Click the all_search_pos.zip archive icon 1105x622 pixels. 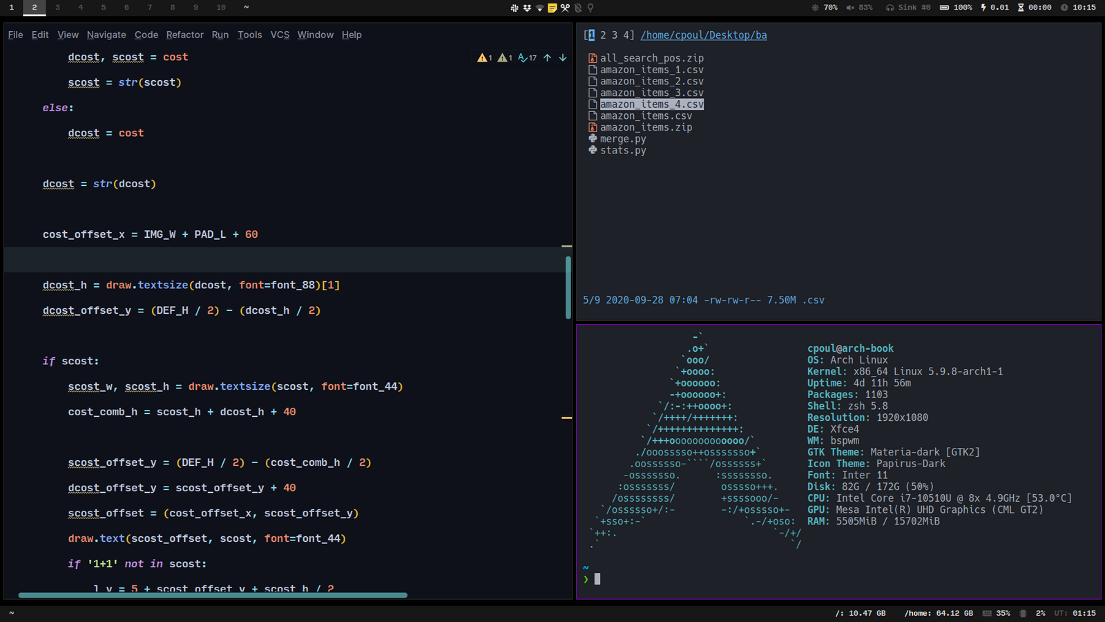pyautogui.click(x=593, y=58)
